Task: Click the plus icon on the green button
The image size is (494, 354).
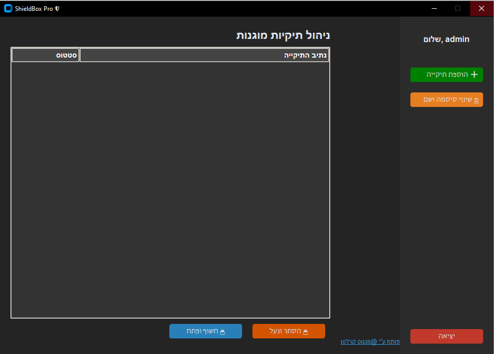Action: 474,75
